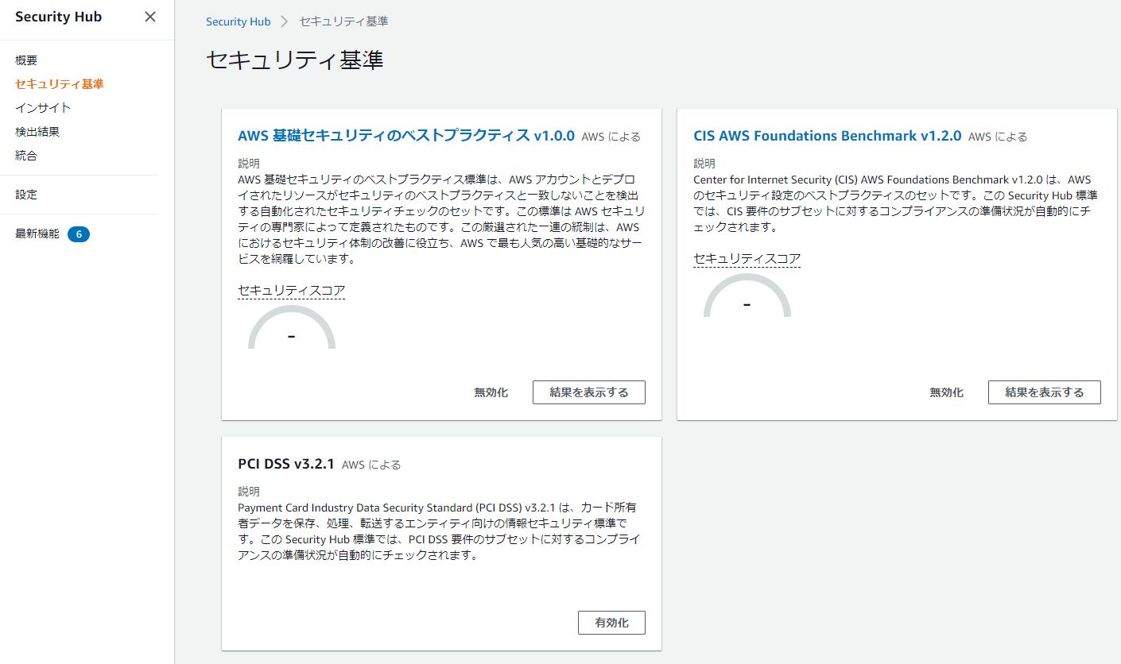The width and height of the screenshot is (1121, 664).
Task: Click the セキュリティ基準 breadcrumb text
Action: pos(343,21)
